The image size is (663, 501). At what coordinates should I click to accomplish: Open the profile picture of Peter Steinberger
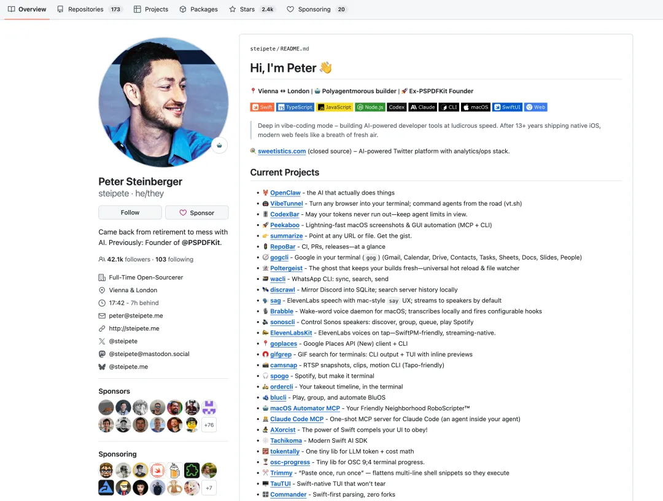163,103
